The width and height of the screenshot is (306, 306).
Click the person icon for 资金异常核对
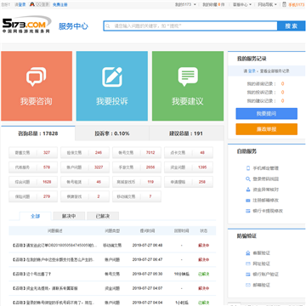click(x=248, y=190)
